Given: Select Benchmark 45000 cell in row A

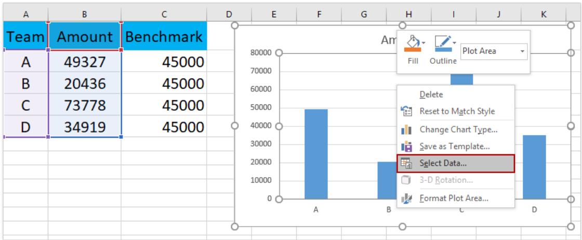Looking at the screenshot, I should pyautogui.click(x=164, y=62).
